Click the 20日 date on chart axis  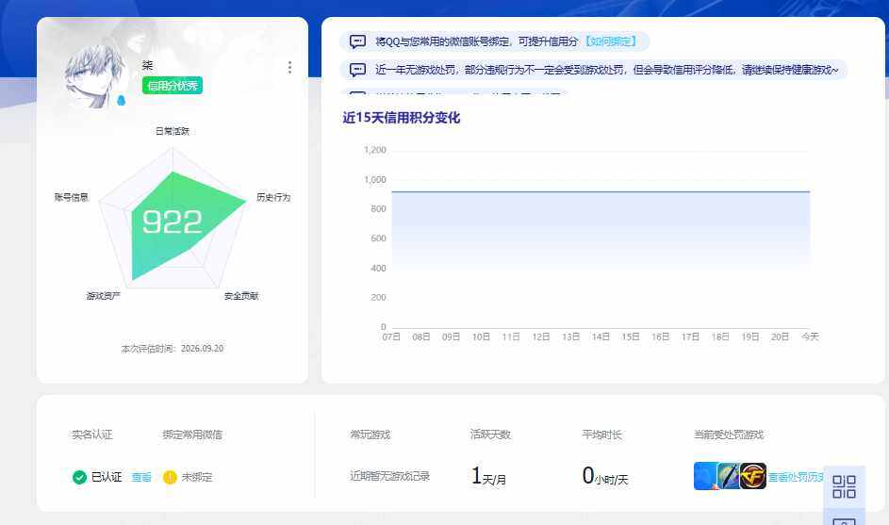coord(780,336)
